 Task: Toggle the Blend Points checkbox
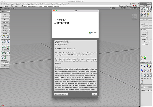(x=147, y=37)
